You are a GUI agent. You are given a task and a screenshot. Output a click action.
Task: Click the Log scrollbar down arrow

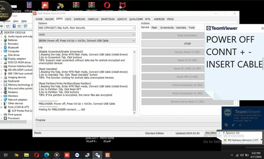pos(134,113)
